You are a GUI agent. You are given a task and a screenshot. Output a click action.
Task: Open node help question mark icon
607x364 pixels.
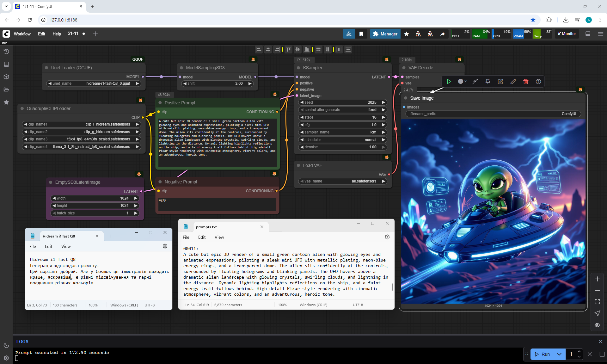coord(538,82)
